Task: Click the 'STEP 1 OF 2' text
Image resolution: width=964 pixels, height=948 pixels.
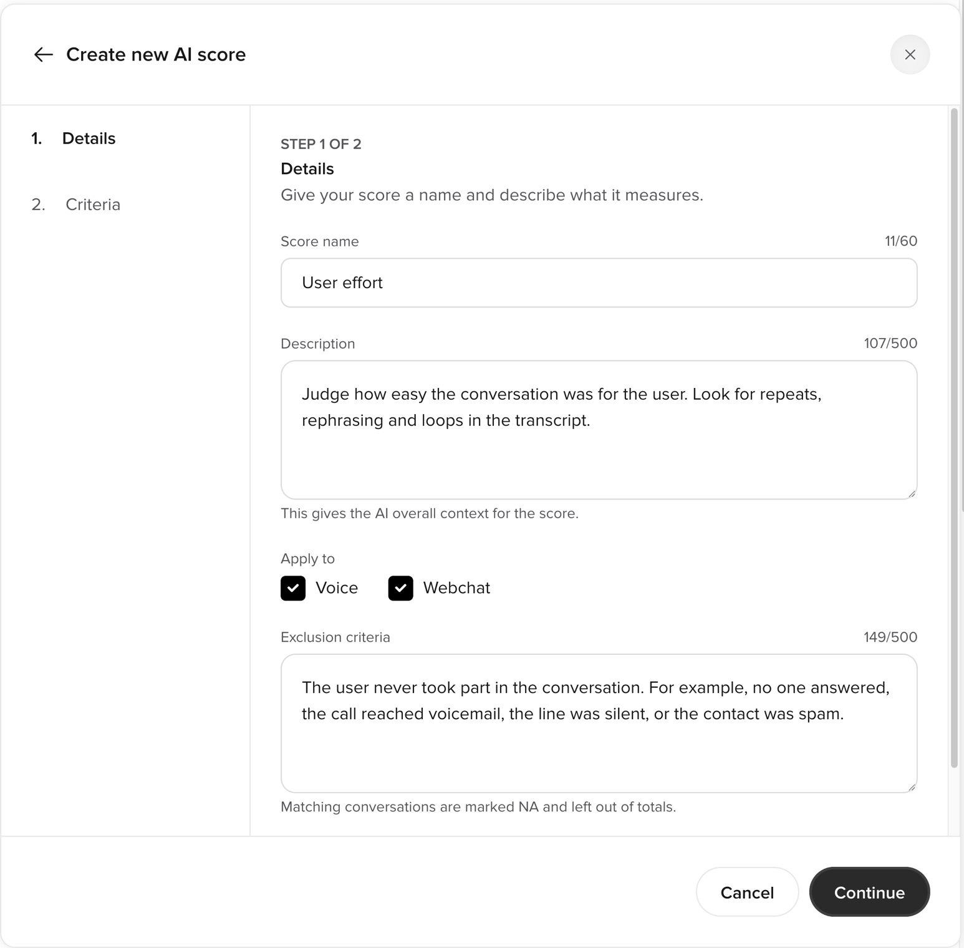Action: [x=321, y=144]
